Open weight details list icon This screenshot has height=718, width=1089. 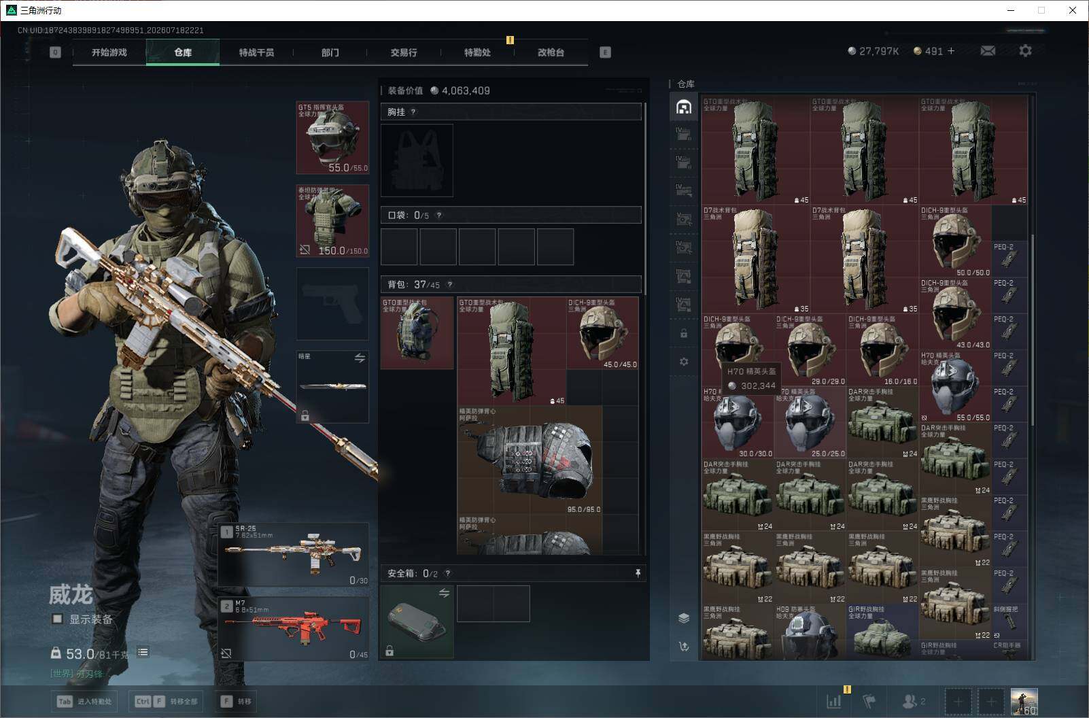pyautogui.click(x=143, y=653)
